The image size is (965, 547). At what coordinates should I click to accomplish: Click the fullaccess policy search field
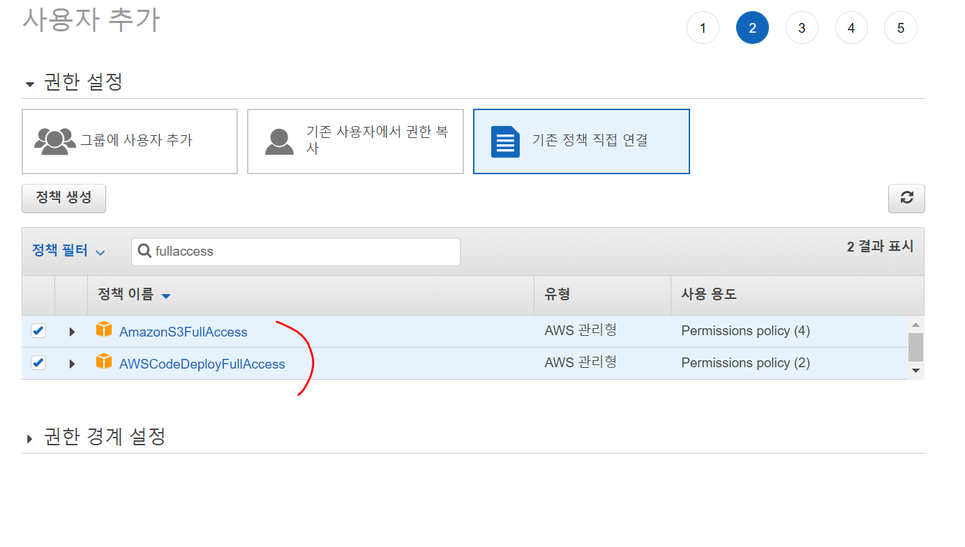[x=296, y=252]
